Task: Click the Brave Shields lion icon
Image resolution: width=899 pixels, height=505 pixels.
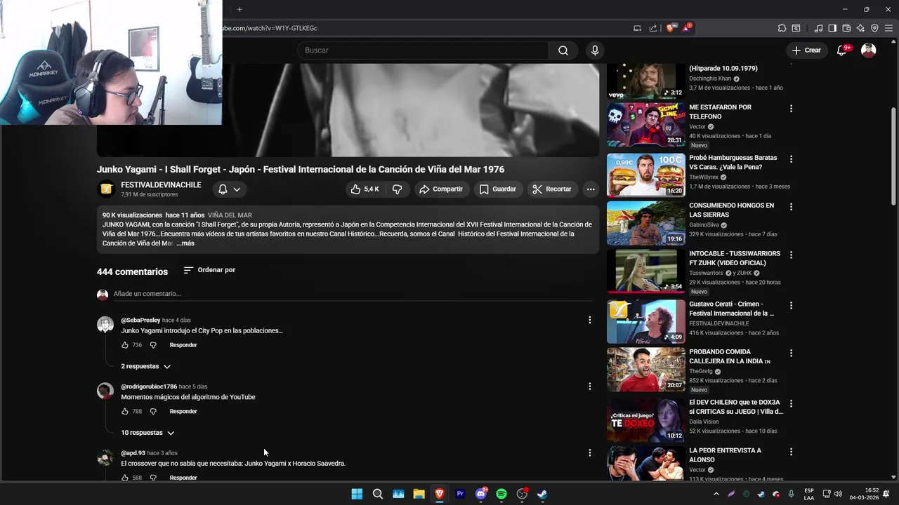Action: coord(671,28)
